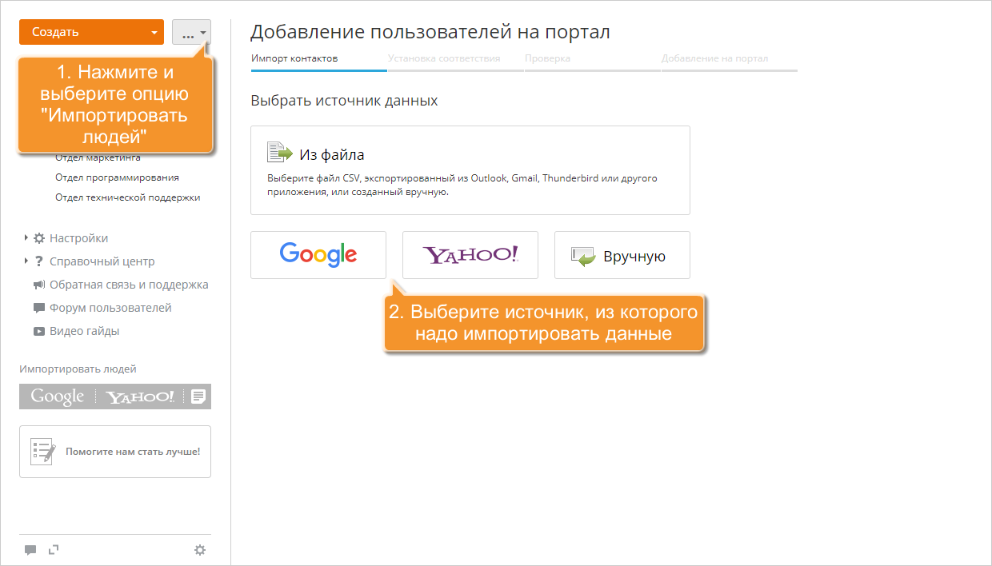992x566 pixels.
Task: Click the Добавление пользователей на портал title
Action: [x=430, y=33]
